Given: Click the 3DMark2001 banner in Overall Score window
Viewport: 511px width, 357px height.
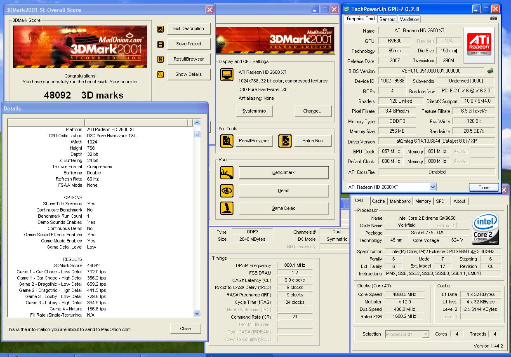Looking at the screenshot, I should pyautogui.click(x=80, y=47).
